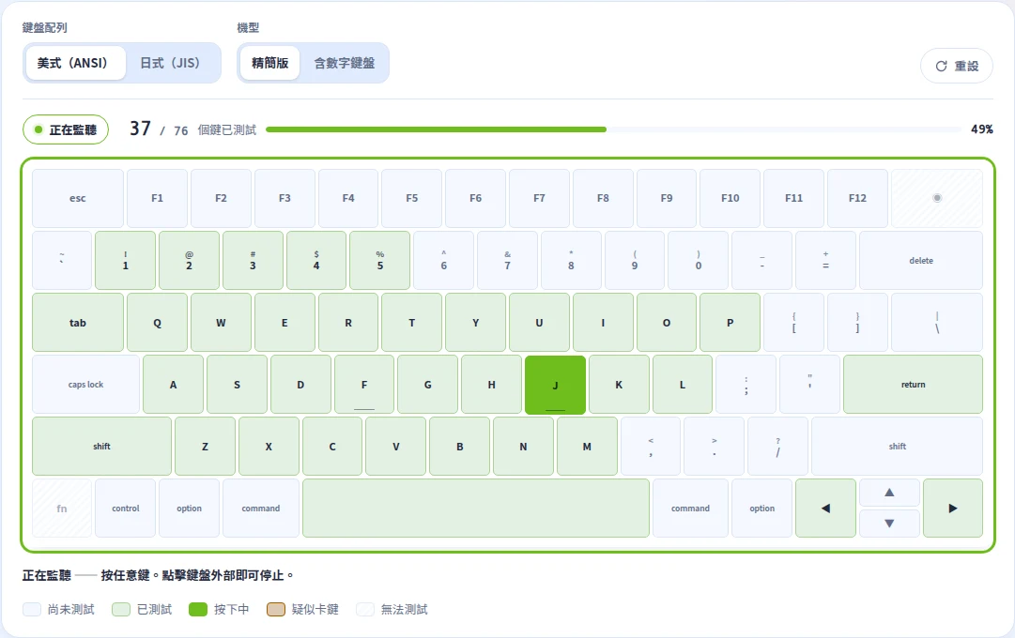The image size is (1015, 638).
Task: Click the right shift key
Action: click(x=898, y=446)
